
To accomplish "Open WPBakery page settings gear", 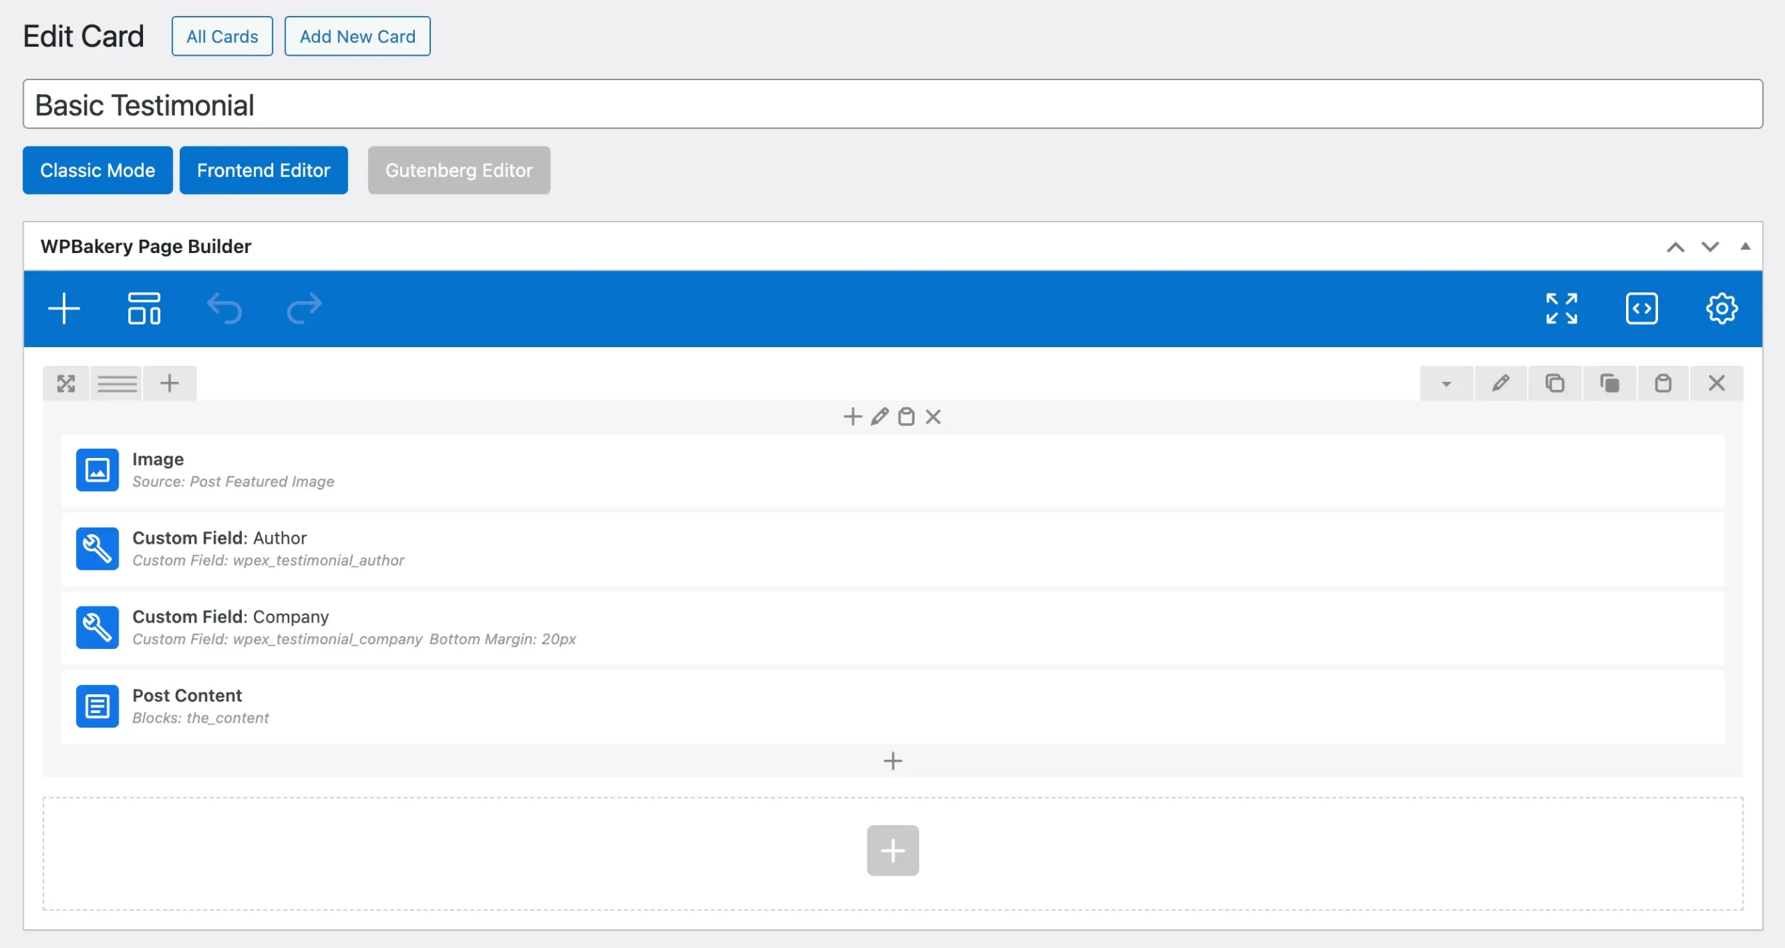I will 1722,308.
